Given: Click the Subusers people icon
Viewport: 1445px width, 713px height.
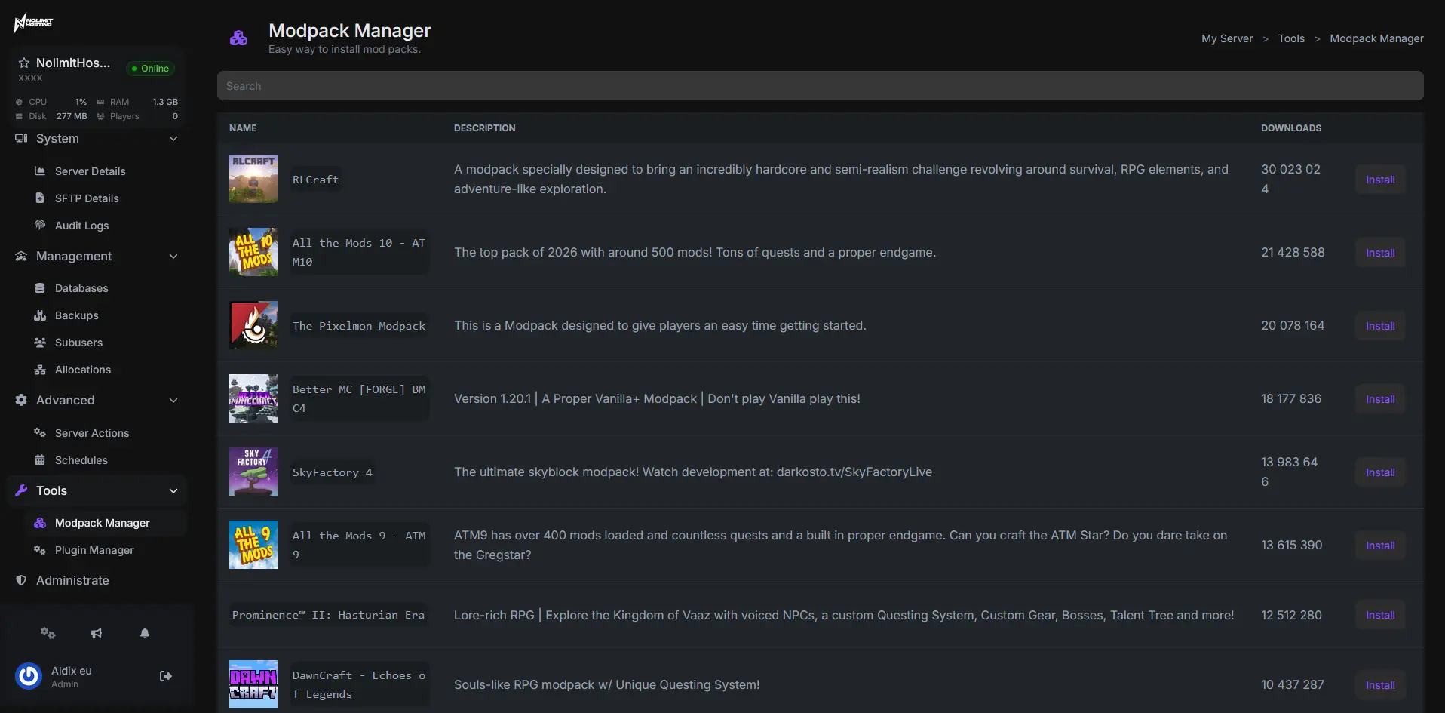Looking at the screenshot, I should coord(40,343).
